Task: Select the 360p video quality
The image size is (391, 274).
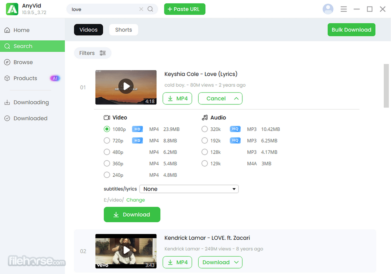Action: point(107,164)
